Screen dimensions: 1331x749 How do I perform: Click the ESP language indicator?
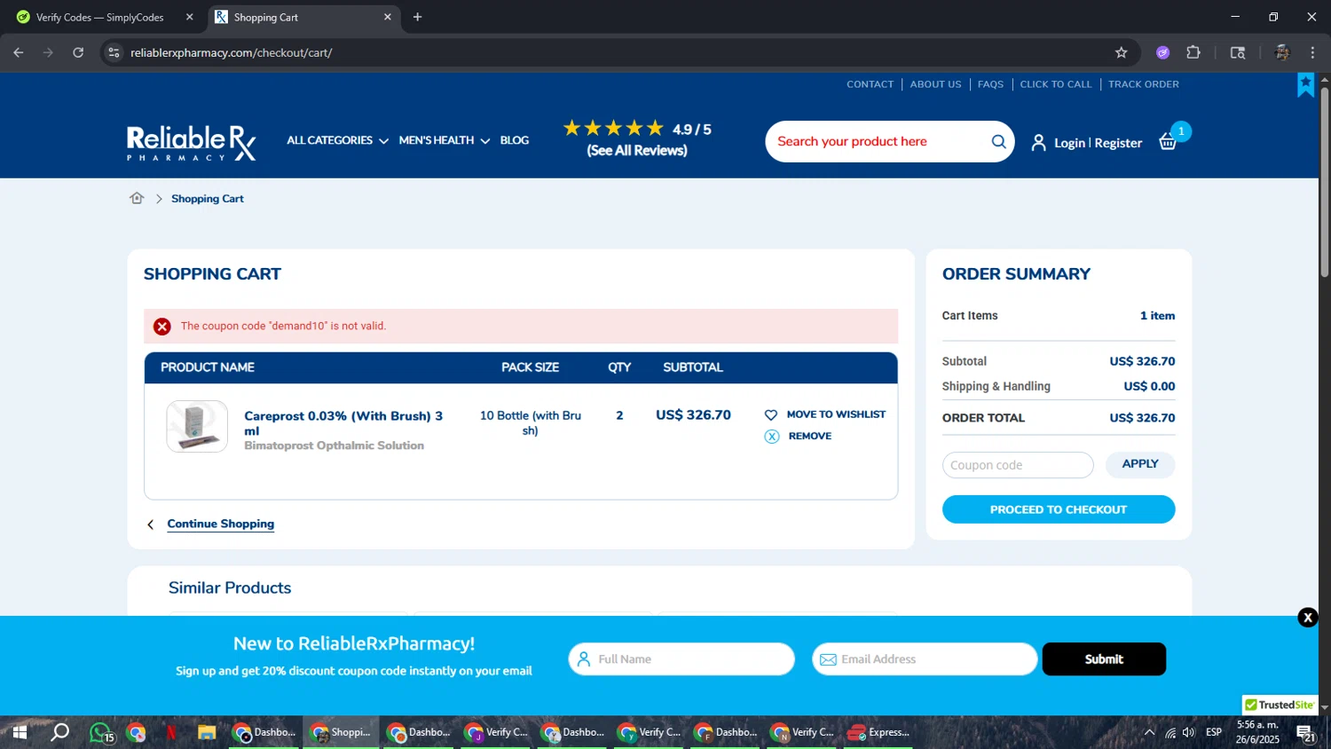(1214, 732)
